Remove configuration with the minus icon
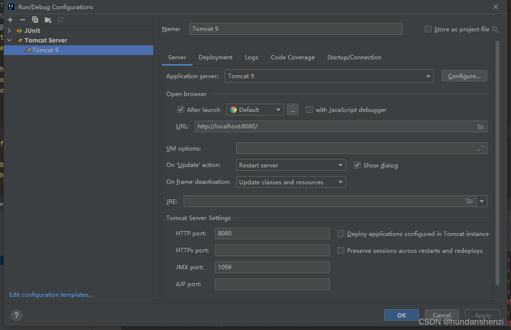 (x=23, y=20)
